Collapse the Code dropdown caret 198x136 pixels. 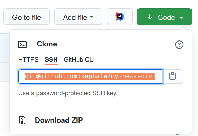click(181, 18)
